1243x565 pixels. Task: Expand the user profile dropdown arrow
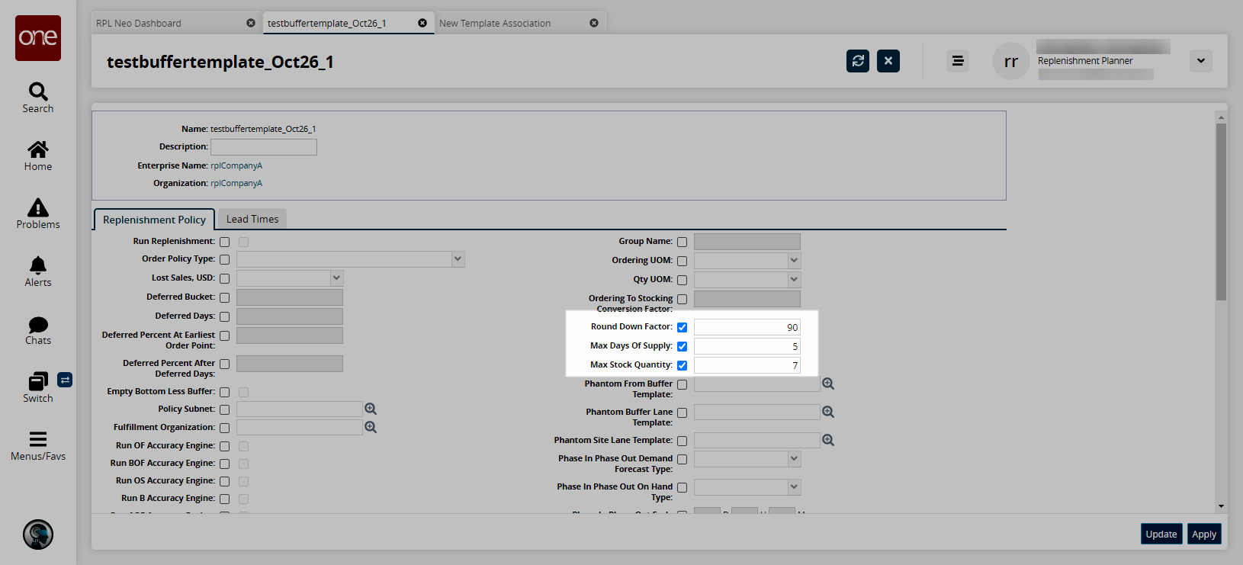[1201, 61]
